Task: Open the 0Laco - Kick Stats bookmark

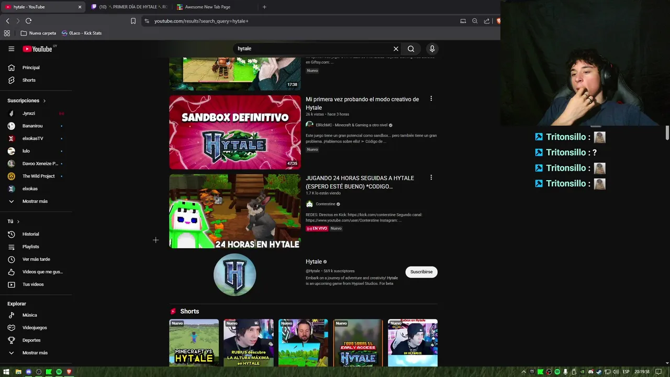Action: pos(82,33)
